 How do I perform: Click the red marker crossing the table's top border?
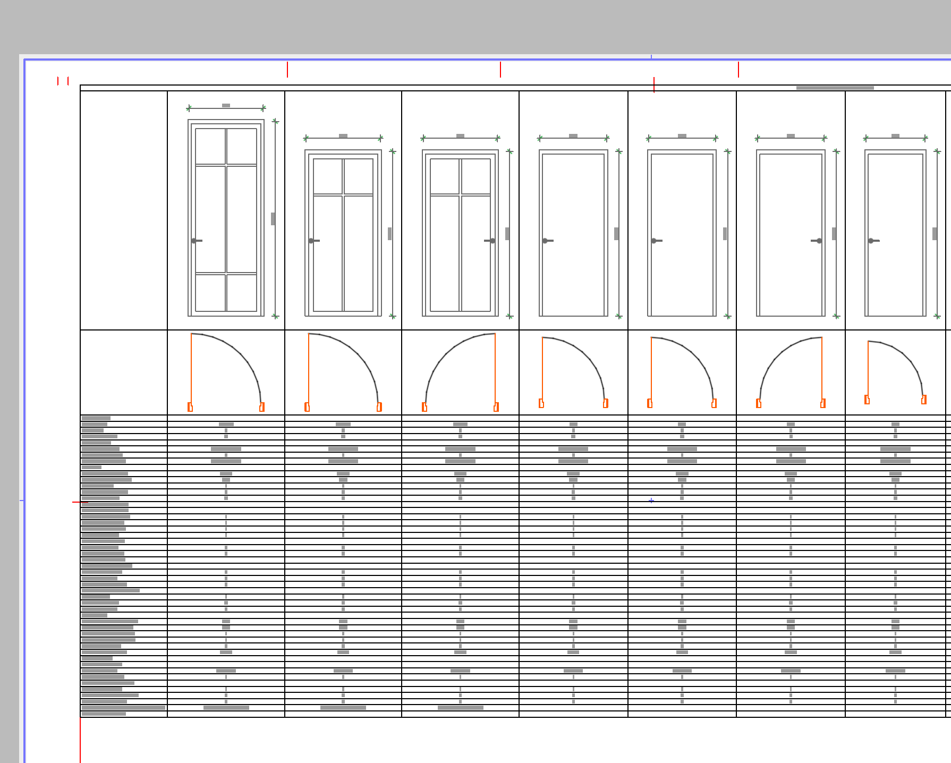pyautogui.click(x=653, y=84)
